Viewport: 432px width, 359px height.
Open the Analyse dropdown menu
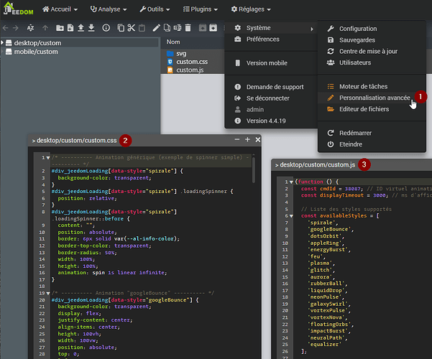point(109,9)
